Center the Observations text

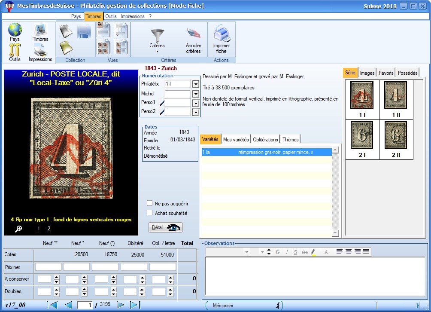(x=348, y=252)
